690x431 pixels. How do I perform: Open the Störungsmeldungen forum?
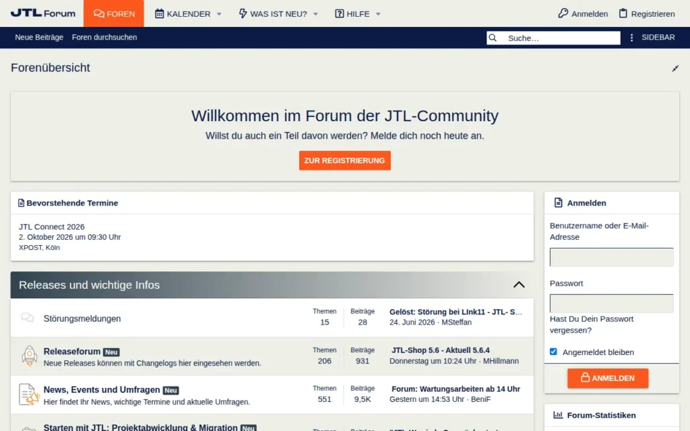(x=82, y=319)
